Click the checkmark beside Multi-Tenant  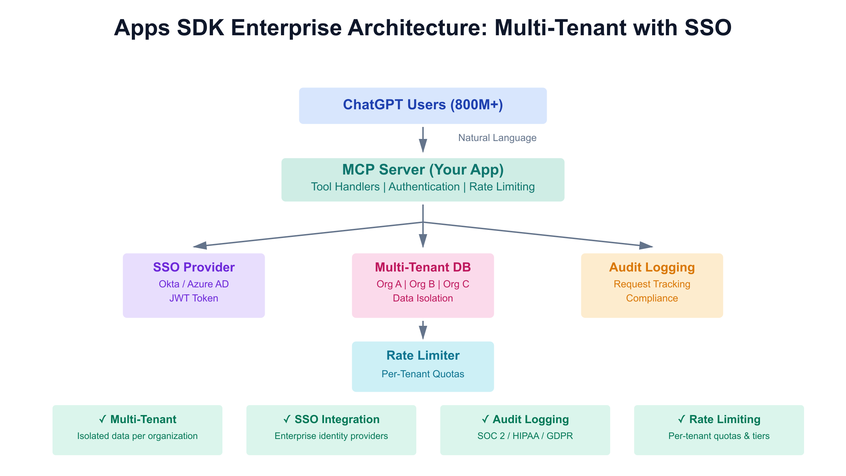pyautogui.click(x=103, y=419)
